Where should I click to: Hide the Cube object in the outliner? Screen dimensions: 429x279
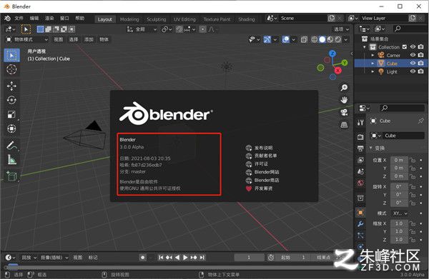(413, 63)
